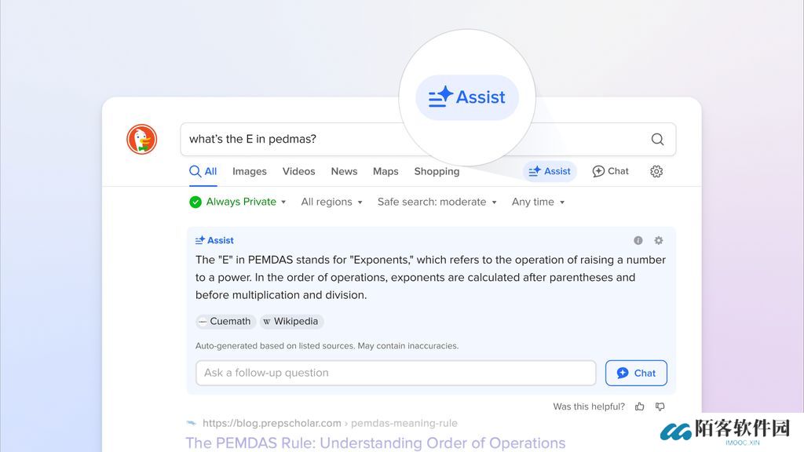Expand the Always Private dropdown
This screenshot has height=452, width=804.
pyautogui.click(x=238, y=202)
